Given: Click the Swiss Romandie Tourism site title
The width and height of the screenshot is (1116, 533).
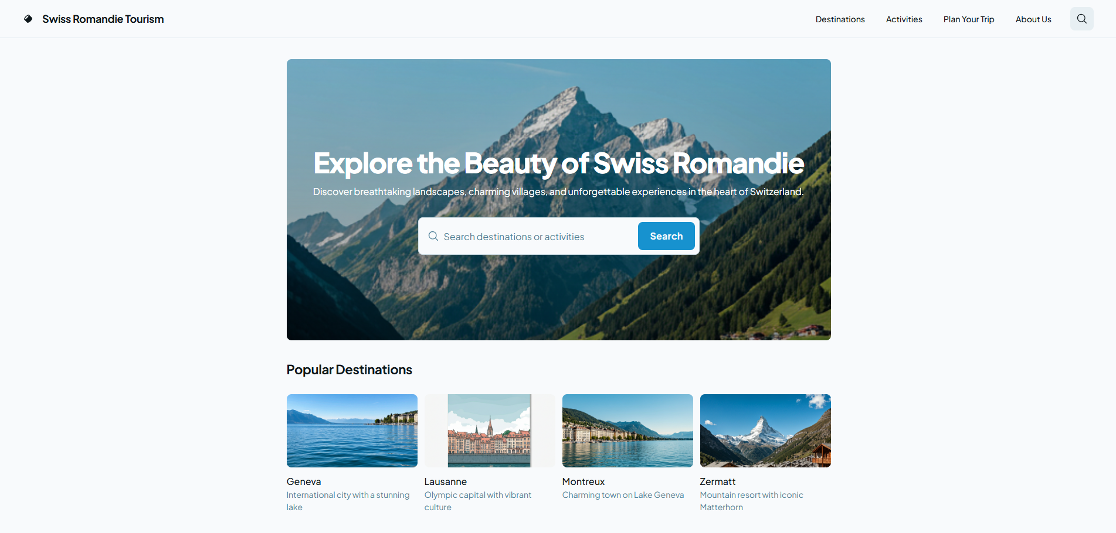Looking at the screenshot, I should pyautogui.click(x=103, y=19).
